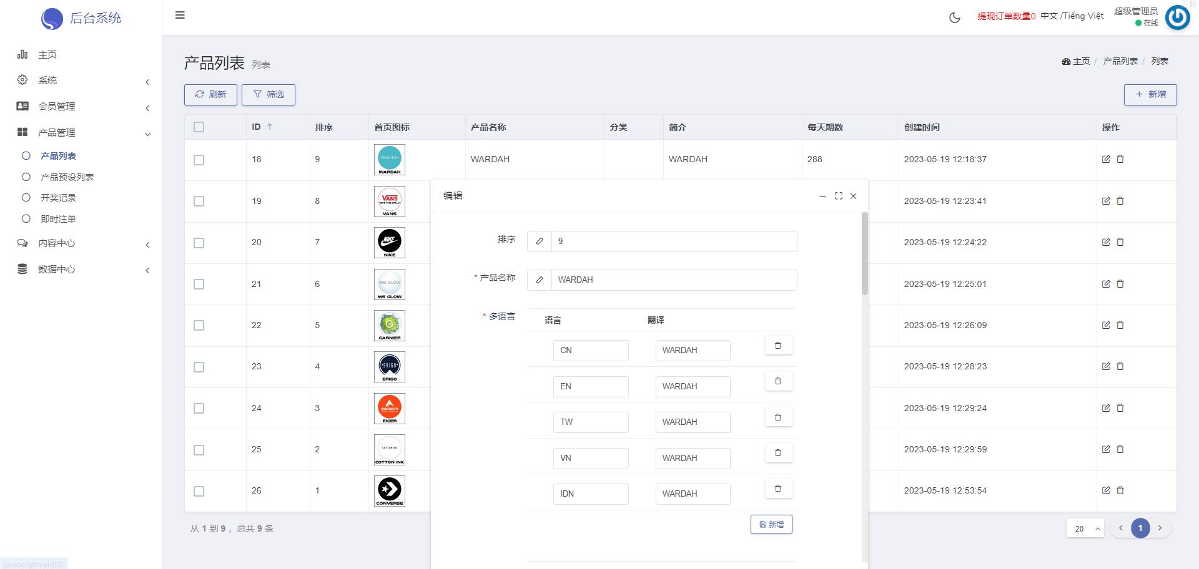The height and width of the screenshot is (569, 1199).
Task: Click the power avatar icon at top right
Action: (1177, 17)
